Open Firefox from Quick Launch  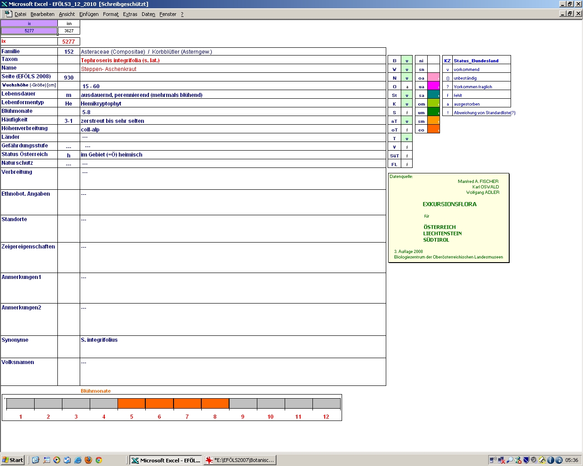[88, 460]
